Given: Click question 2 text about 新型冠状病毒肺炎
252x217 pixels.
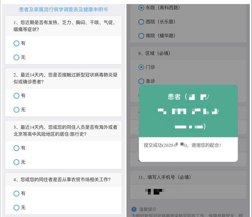Looking at the screenshot, I should (66, 78).
